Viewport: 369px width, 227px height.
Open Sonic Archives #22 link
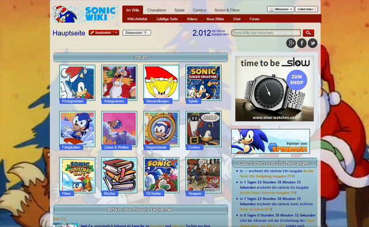[255, 209]
